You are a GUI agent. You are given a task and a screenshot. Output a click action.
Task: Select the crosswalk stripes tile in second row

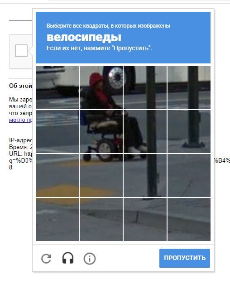57,131
